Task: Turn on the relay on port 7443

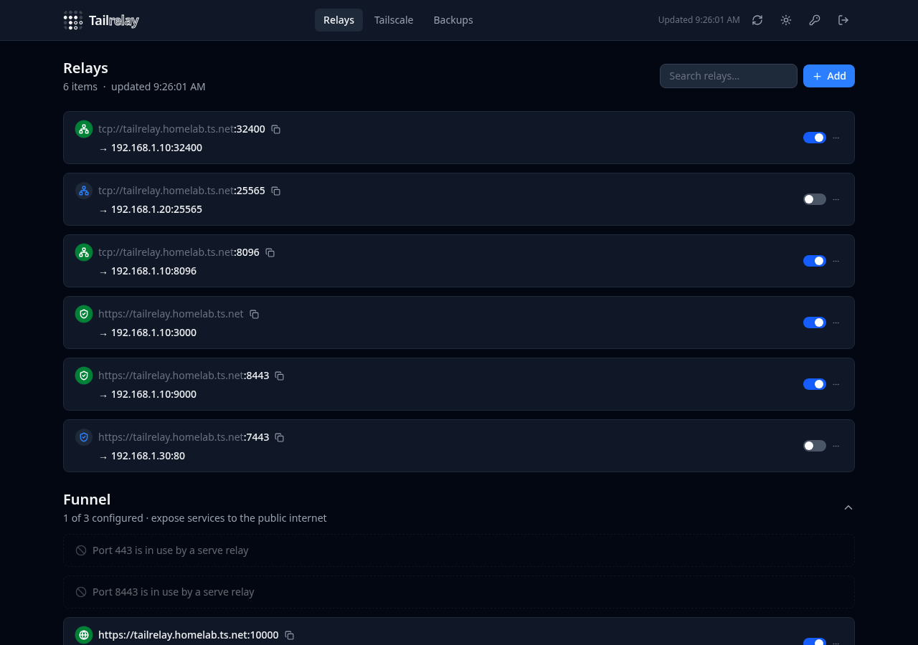Action: pyautogui.click(x=815, y=446)
